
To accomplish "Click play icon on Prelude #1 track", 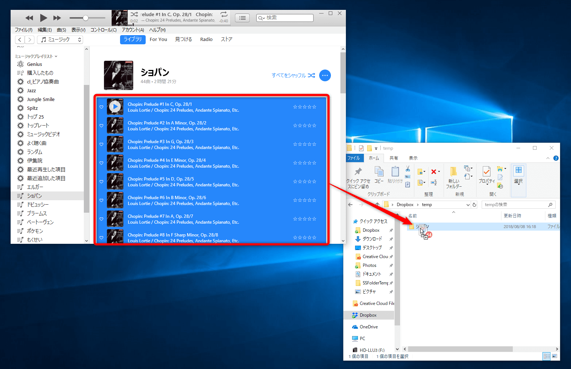I will click(x=115, y=107).
